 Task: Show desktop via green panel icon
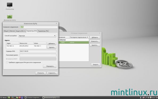click(9, 98)
